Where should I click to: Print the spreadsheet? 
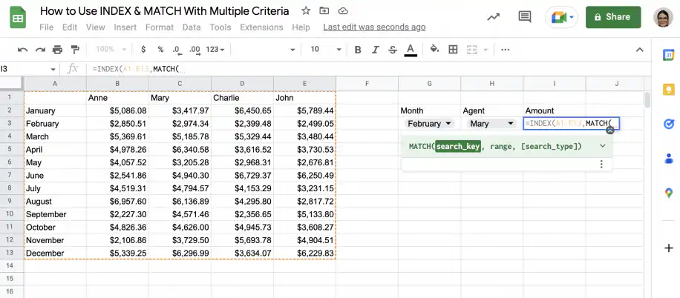point(58,50)
